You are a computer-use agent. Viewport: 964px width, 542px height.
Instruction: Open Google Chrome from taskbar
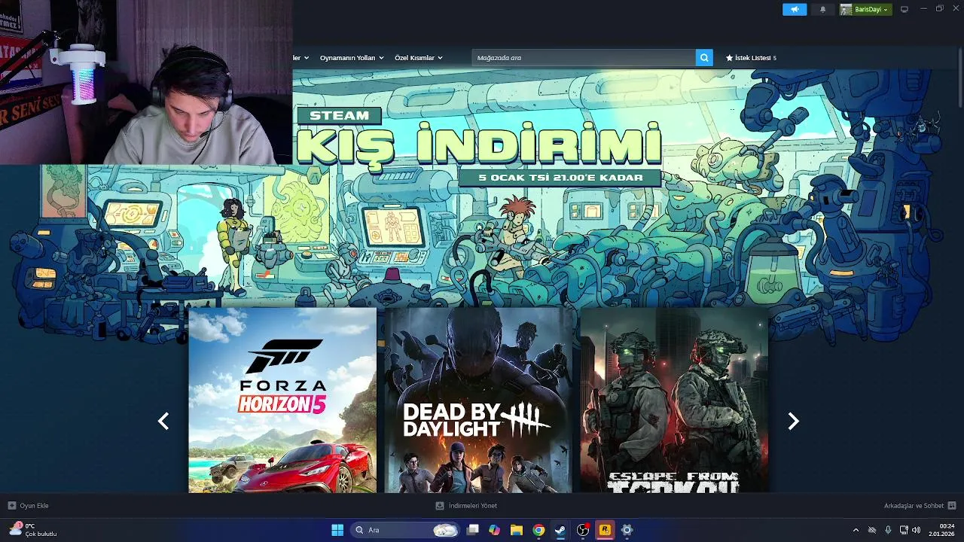538,530
